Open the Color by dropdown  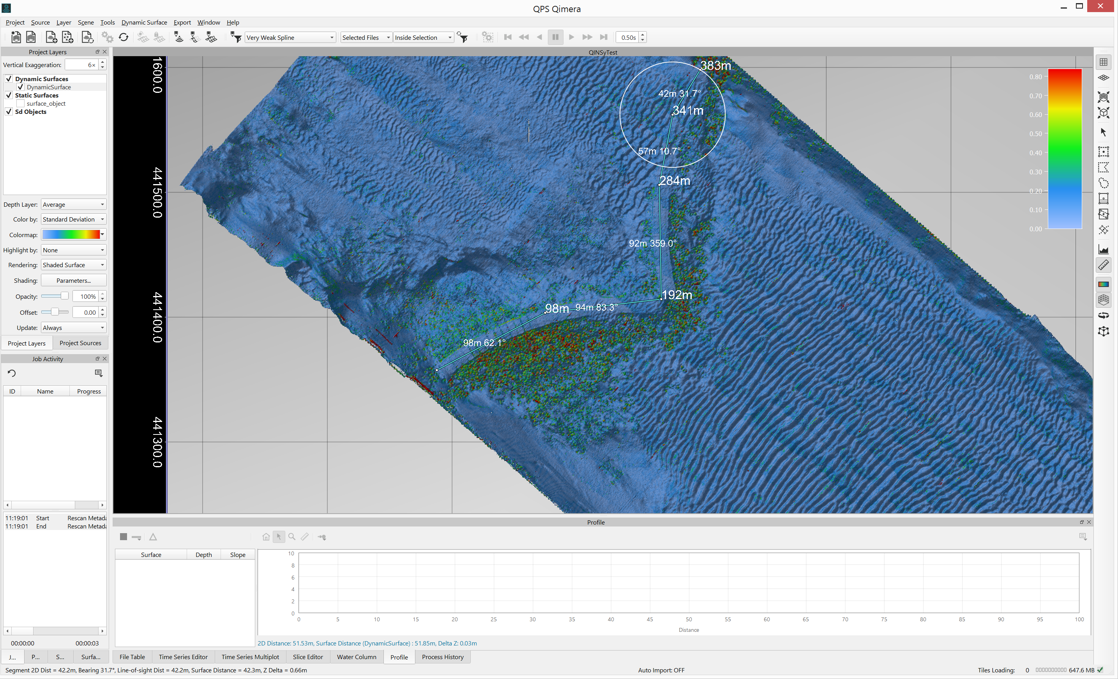[x=74, y=219]
